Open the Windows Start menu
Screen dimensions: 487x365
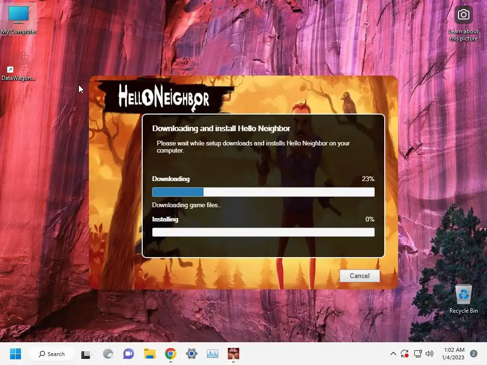[15, 354]
